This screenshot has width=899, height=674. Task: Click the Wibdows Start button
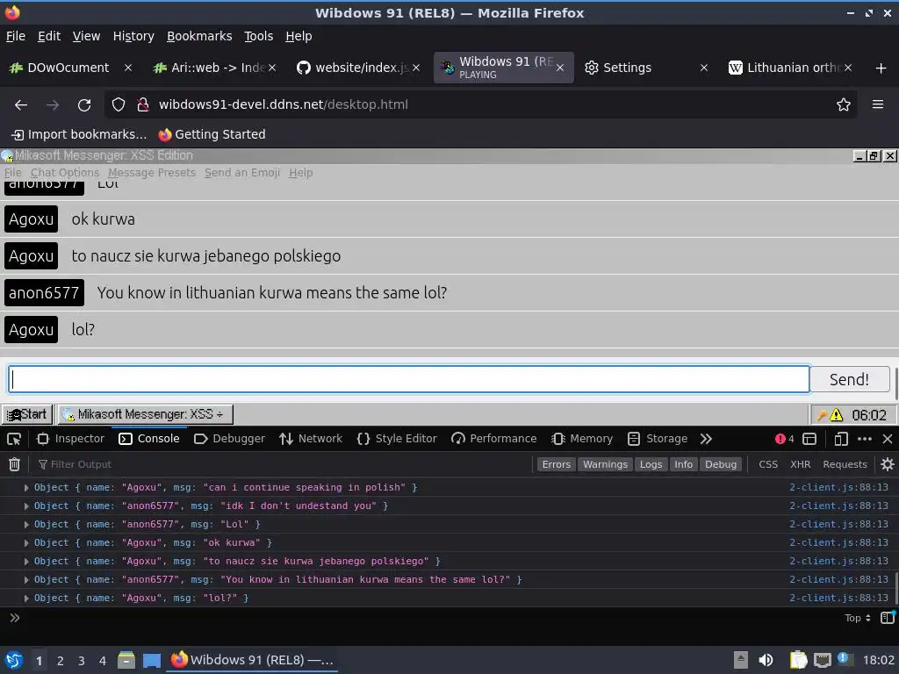(27, 414)
